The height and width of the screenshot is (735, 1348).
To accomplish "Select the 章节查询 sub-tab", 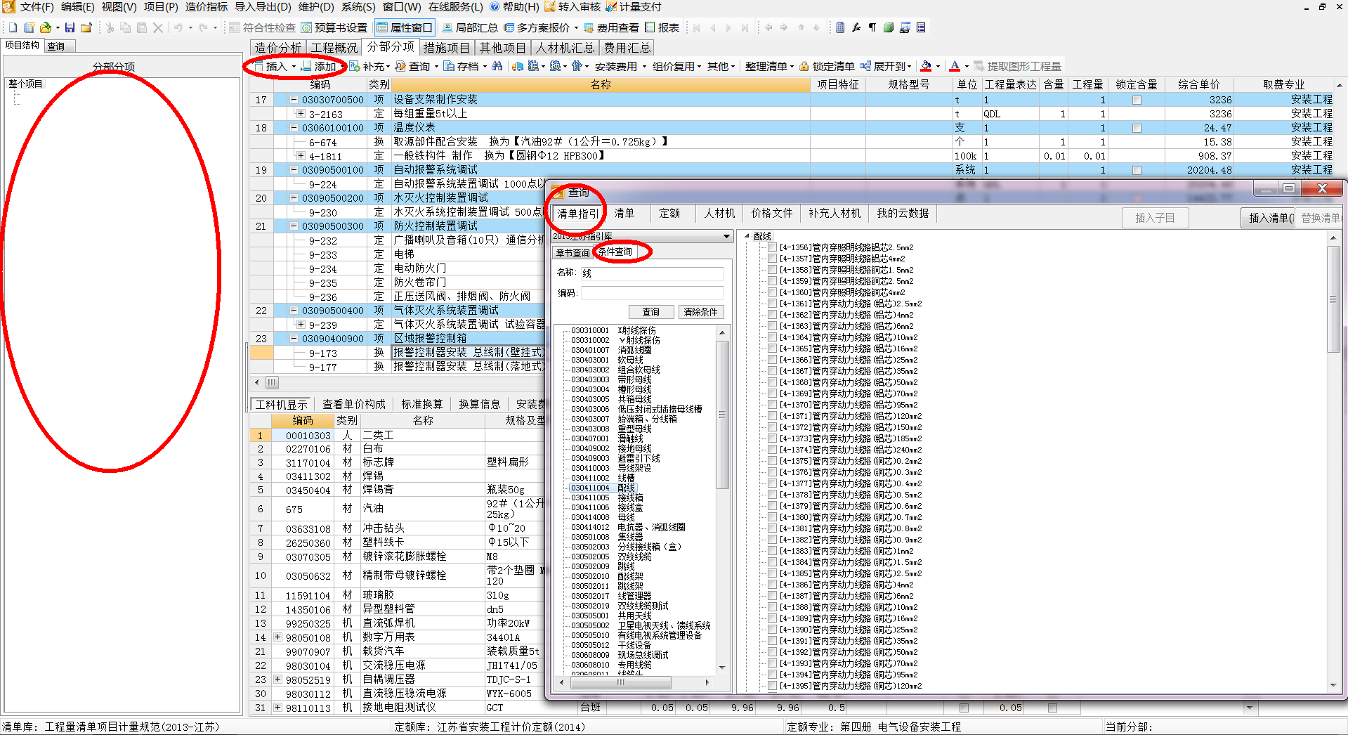I will point(572,253).
